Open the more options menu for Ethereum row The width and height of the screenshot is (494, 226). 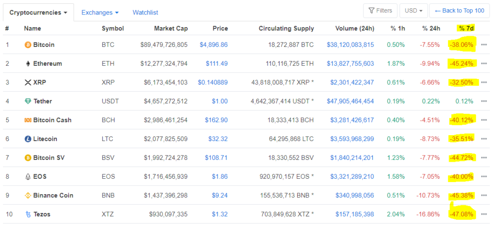[484, 64]
